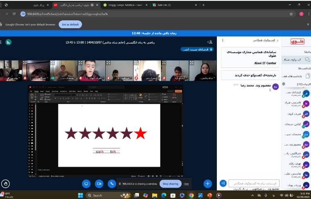Click the Alavi logo in the sidebar
This screenshot has width=311, height=199.
297,41
